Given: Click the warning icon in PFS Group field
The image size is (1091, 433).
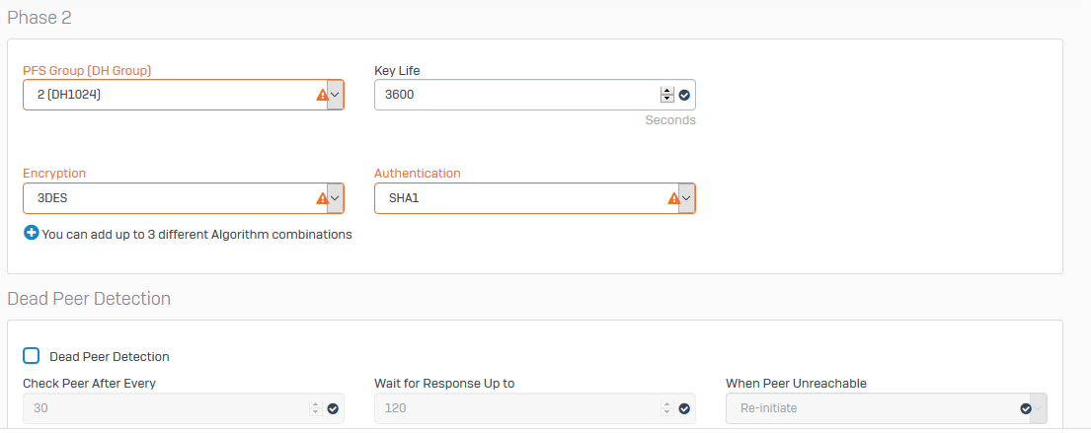Looking at the screenshot, I should (x=322, y=95).
